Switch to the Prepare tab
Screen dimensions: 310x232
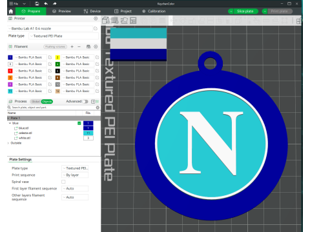tap(31, 11)
